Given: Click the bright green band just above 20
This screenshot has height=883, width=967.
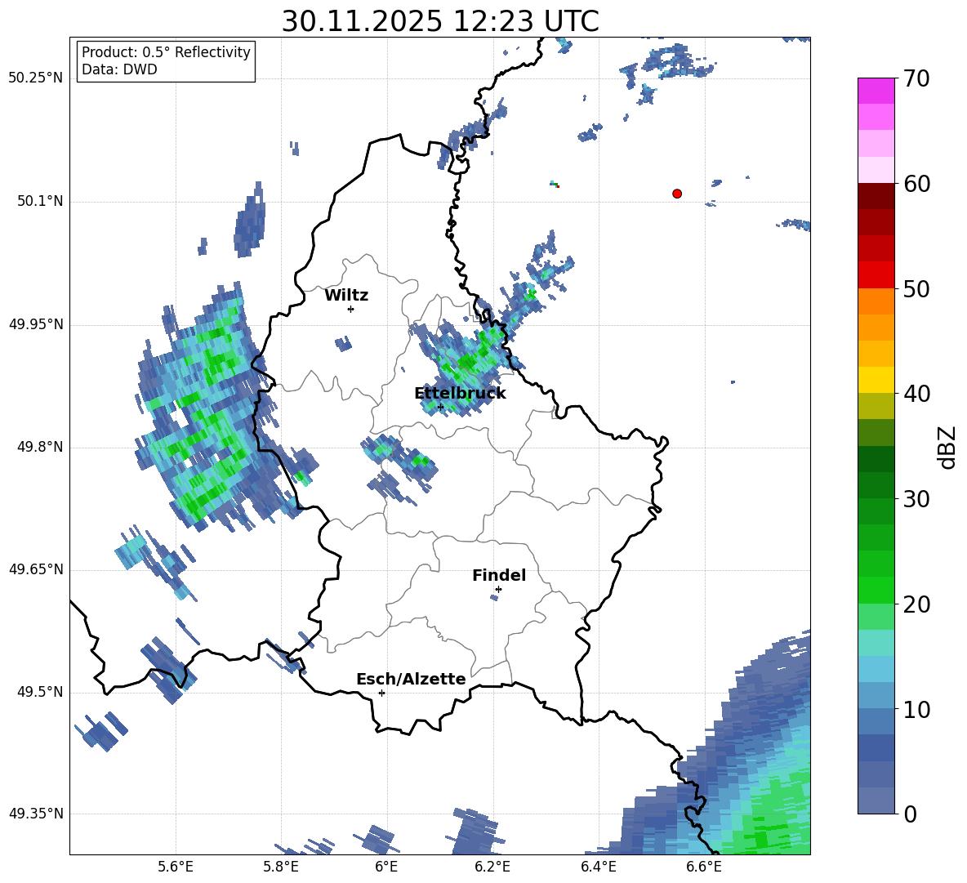Looking at the screenshot, I should tap(876, 590).
